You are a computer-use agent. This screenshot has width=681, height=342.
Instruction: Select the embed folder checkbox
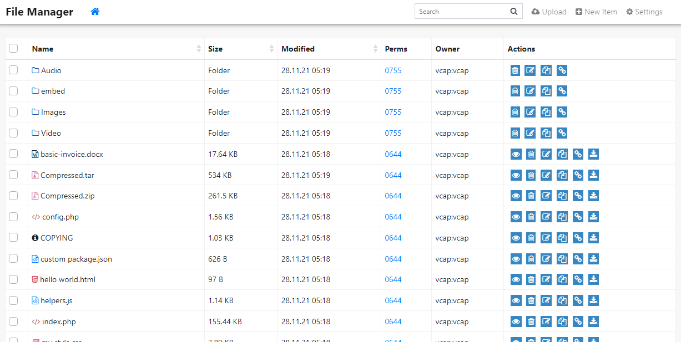pos(13,91)
